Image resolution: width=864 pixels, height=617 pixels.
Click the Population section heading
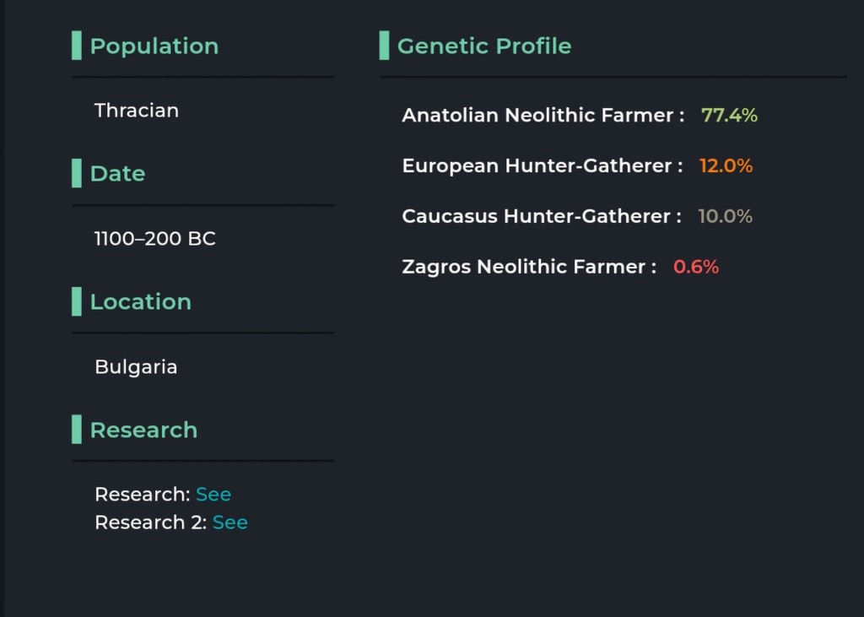(154, 46)
